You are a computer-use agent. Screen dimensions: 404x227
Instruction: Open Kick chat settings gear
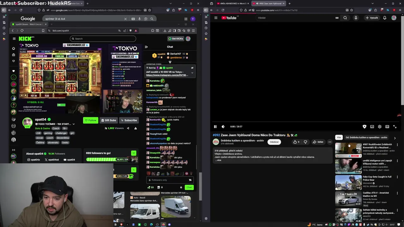point(181,187)
